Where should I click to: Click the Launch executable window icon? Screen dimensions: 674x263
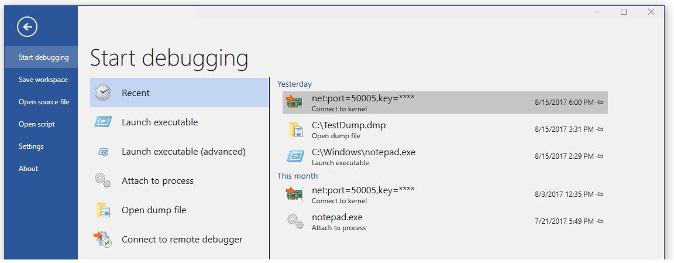103,122
